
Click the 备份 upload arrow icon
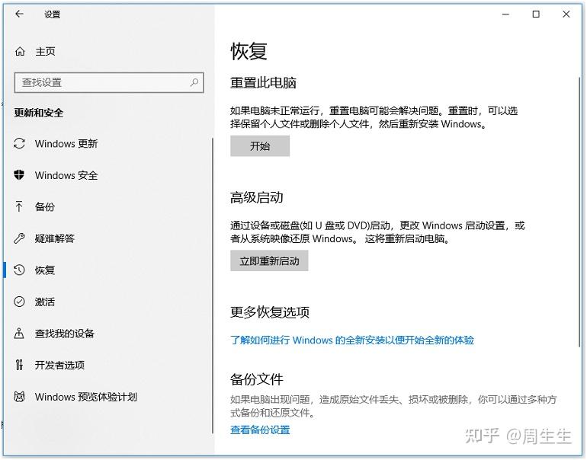point(19,206)
